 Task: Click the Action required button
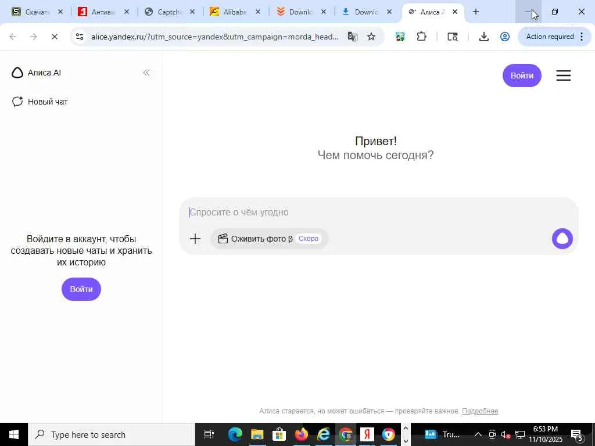coord(554,37)
